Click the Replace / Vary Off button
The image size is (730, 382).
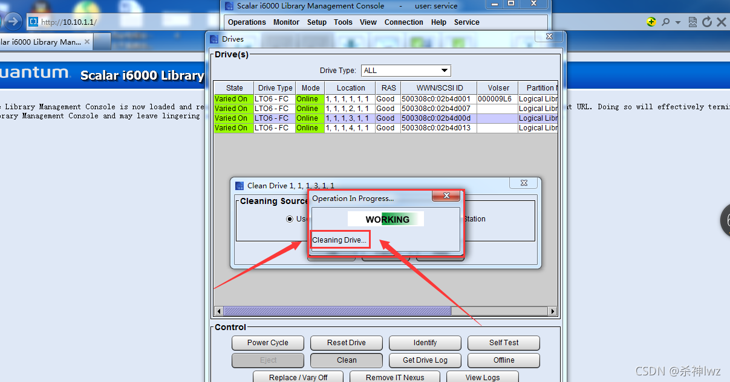point(298,377)
